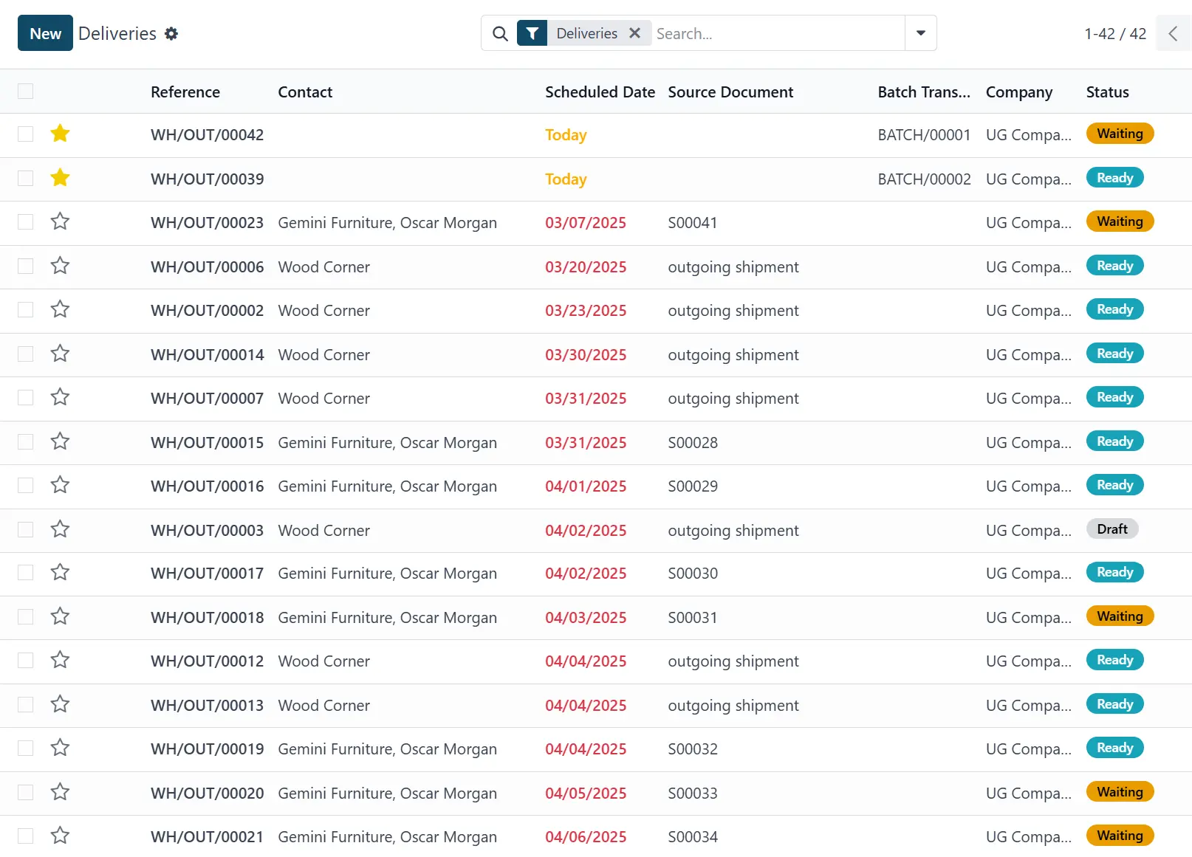
Task: Click the New button
Action: click(45, 34)
